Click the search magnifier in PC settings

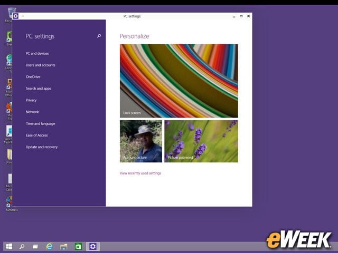(x=99, y=36)
